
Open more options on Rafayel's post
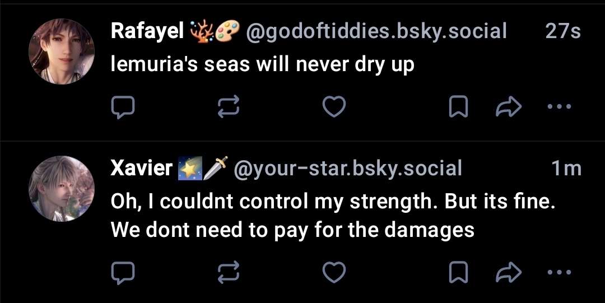(559, 106)
